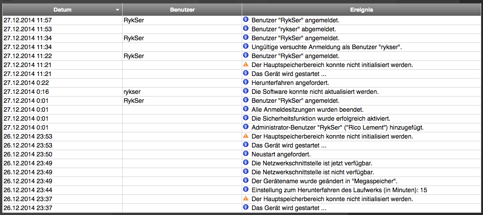Image resolution: width=483 pixels, height=215 pixels.
Task: Click info icon beside "Neustart angefordert"
Action: coord(245,154)
